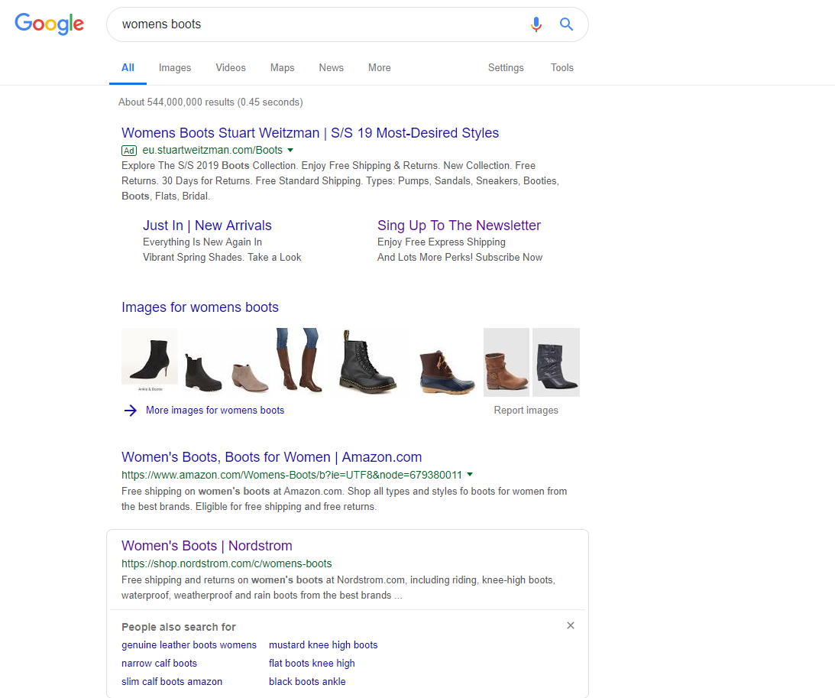The image size is (835, 698).
Task: Close the People also search for box
Action: [x=571, y=625]
